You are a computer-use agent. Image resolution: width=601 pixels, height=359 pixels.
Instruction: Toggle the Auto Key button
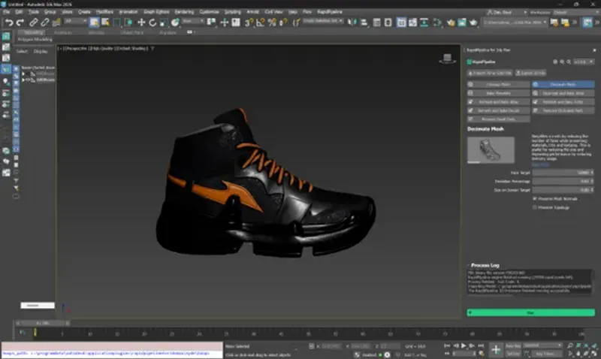514,345
